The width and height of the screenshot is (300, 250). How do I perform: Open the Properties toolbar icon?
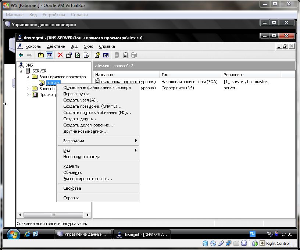pos(69,55)
